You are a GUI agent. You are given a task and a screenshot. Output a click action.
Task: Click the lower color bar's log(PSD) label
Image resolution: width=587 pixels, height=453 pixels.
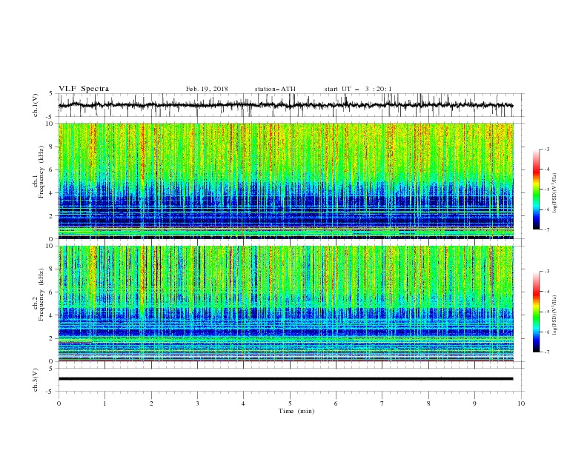(x=555, y=315)
